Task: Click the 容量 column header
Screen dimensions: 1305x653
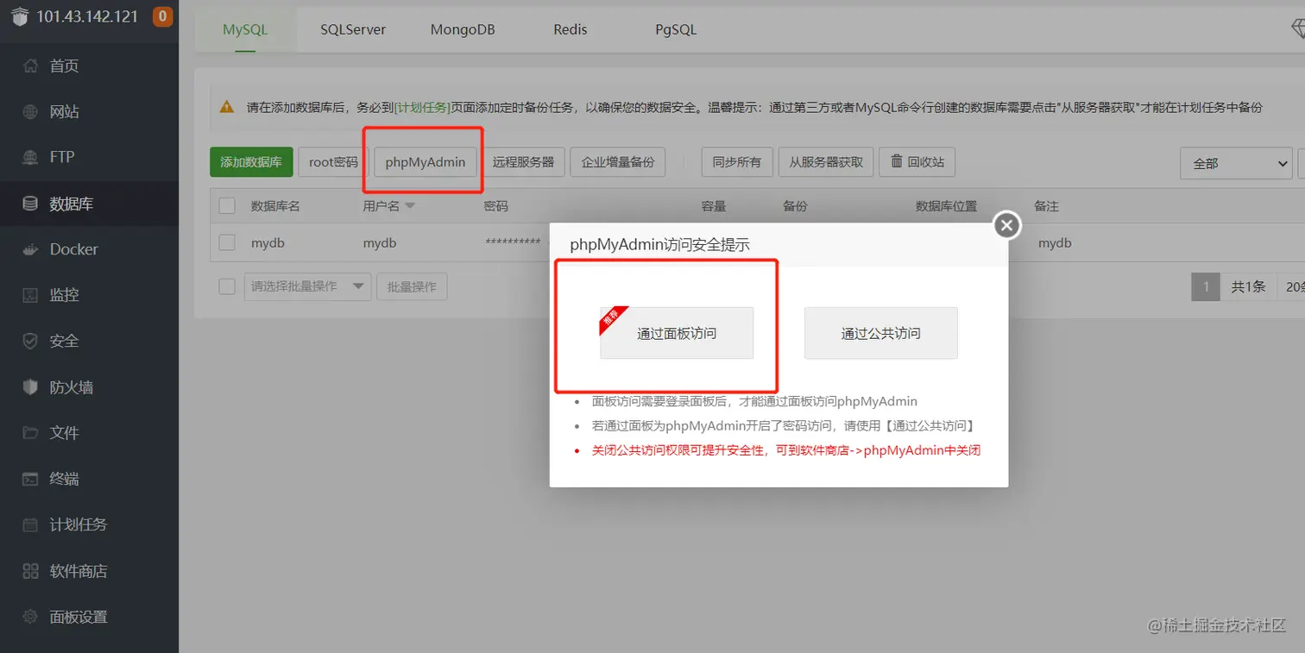Action: point(714,206)
